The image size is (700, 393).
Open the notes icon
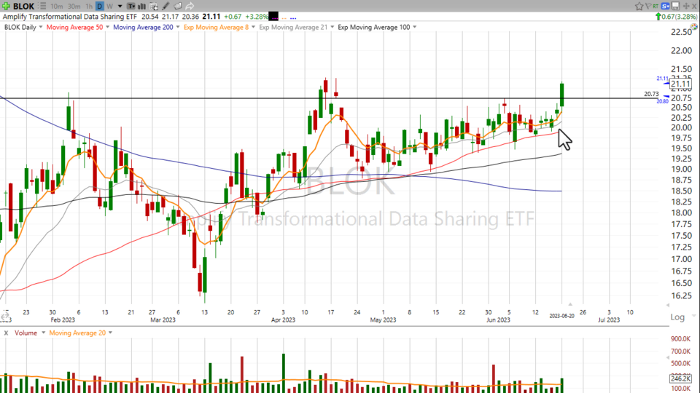pyautogui.click(x=178, y=7)
